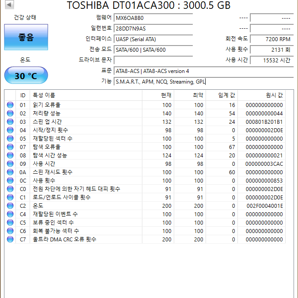298x298 pixels.
Task: Select the 스핀 재시도 횟수 attribute name
Action: [53, 172]
